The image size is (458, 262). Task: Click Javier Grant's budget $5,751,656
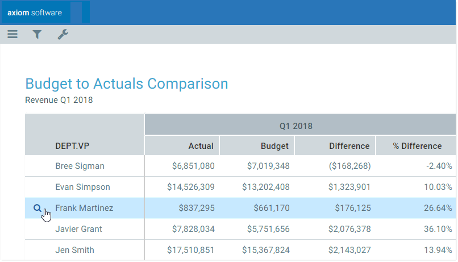(268, 229)
